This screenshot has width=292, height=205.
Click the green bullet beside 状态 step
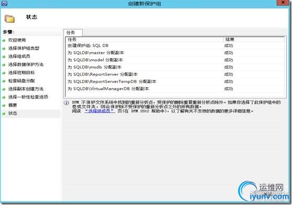pos(4,113)
